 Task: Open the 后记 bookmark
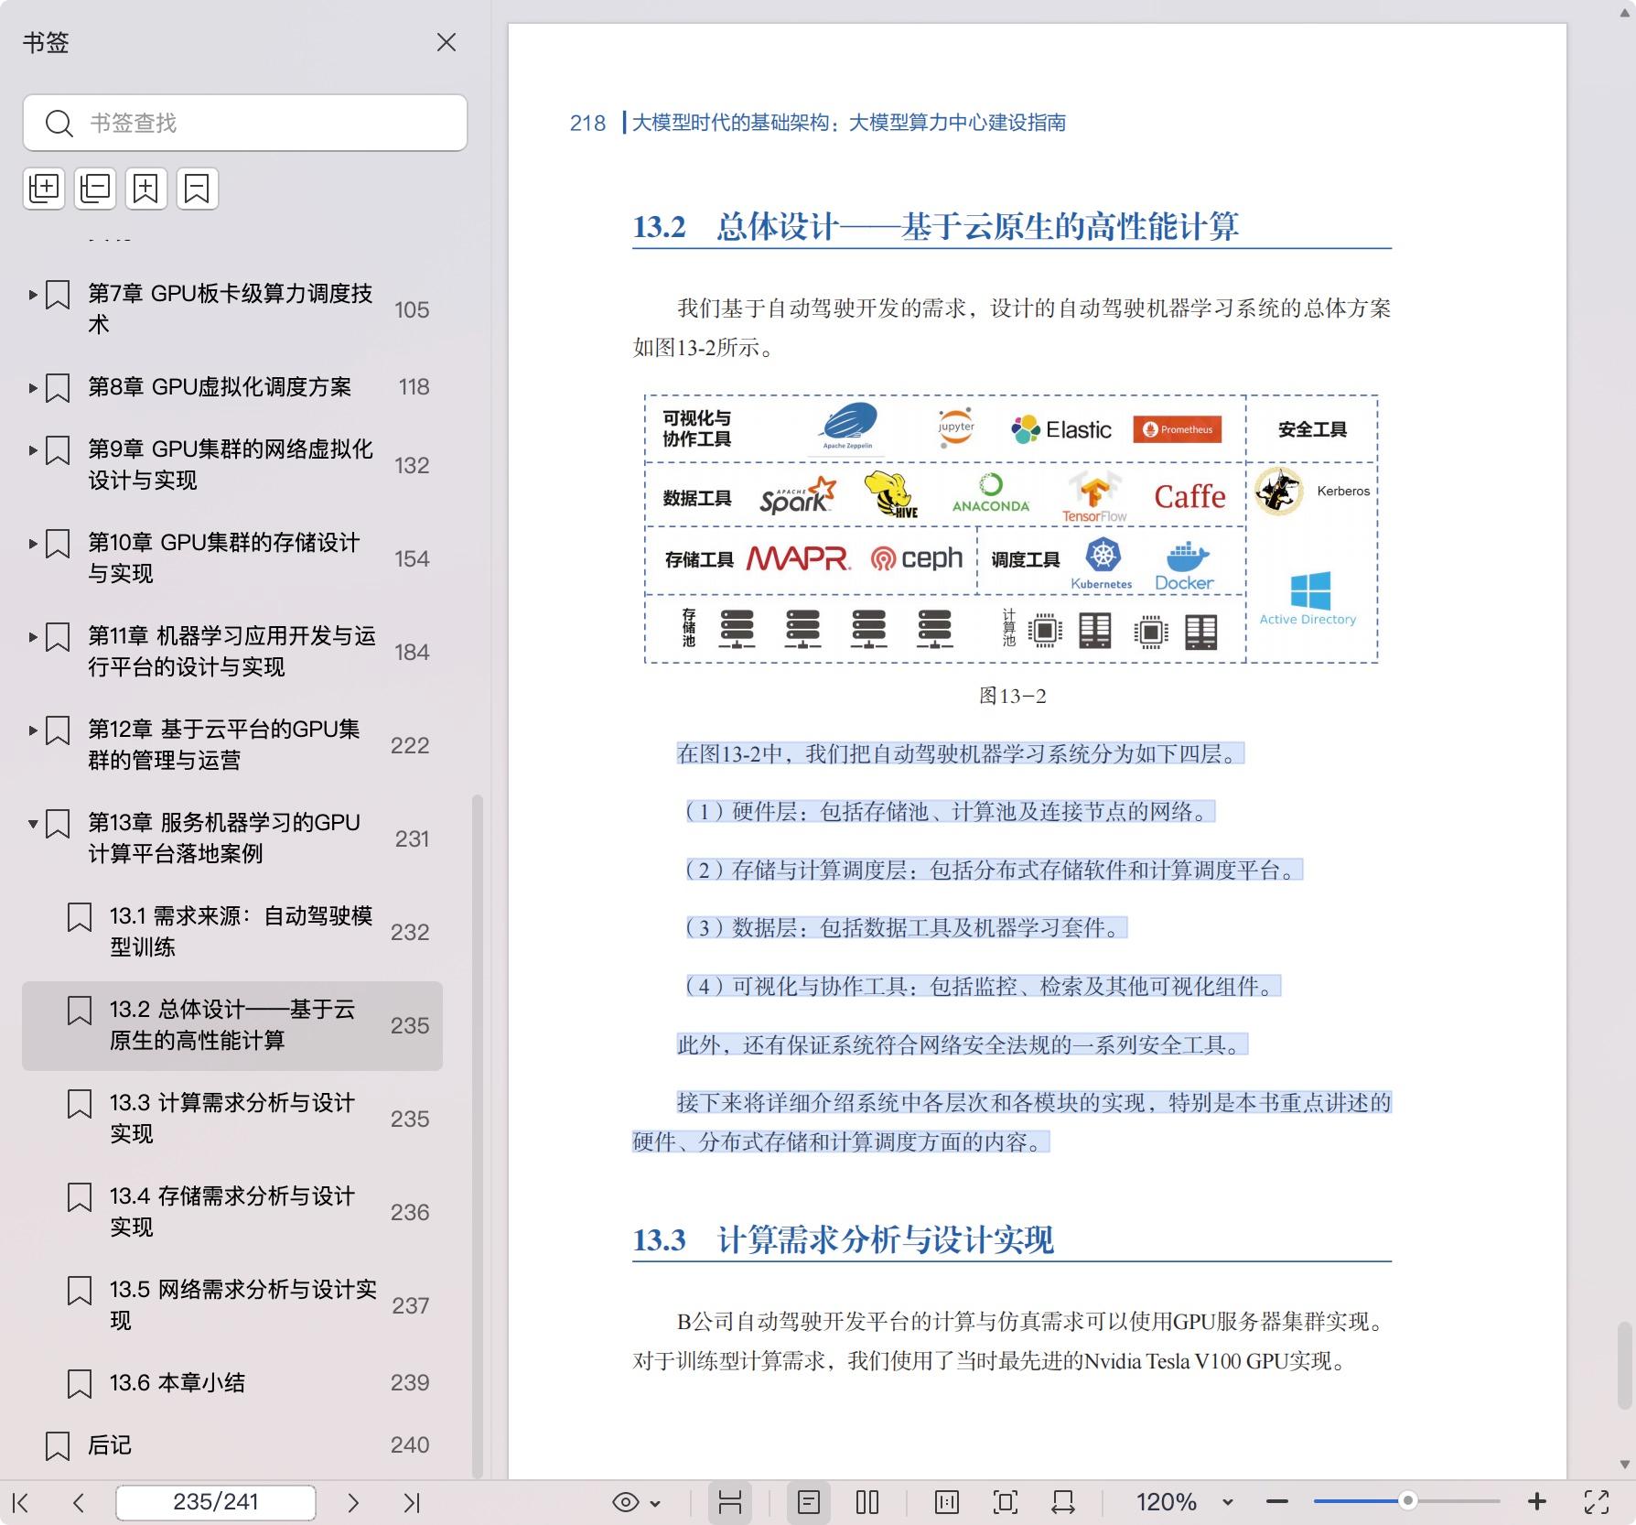pos(110,1444)
